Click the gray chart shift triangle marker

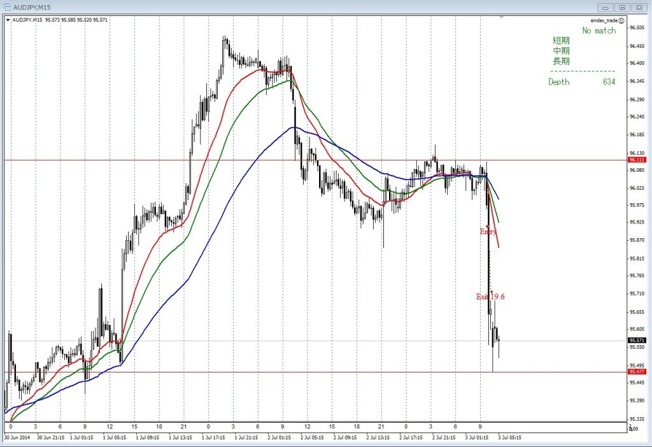click(502, 17)
